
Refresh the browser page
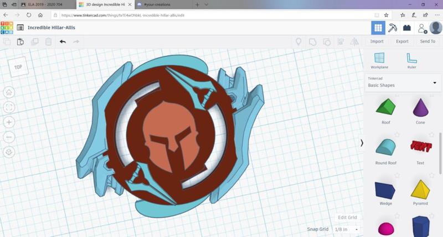29,15
